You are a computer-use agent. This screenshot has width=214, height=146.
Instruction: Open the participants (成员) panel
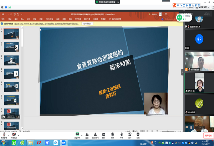95,134
